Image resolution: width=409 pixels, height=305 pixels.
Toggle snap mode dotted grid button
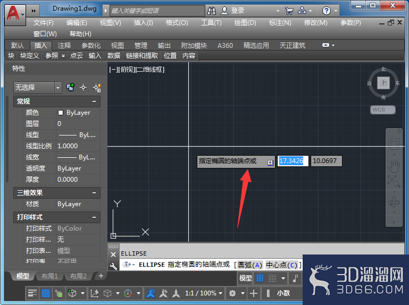273,278
